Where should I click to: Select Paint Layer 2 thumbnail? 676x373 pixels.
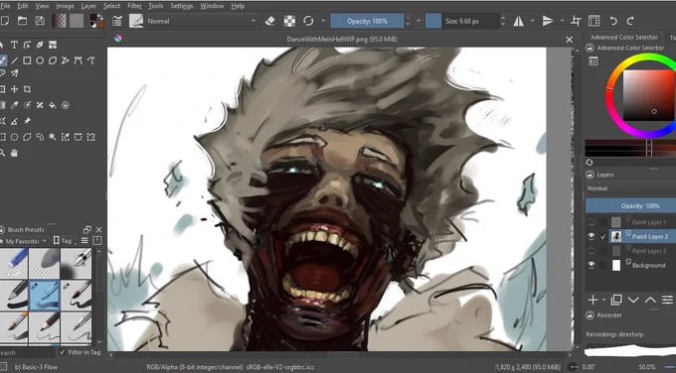tap(616, 236)
